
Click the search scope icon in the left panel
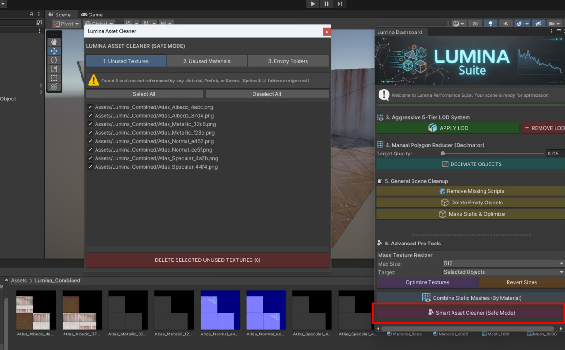[39, 22]
